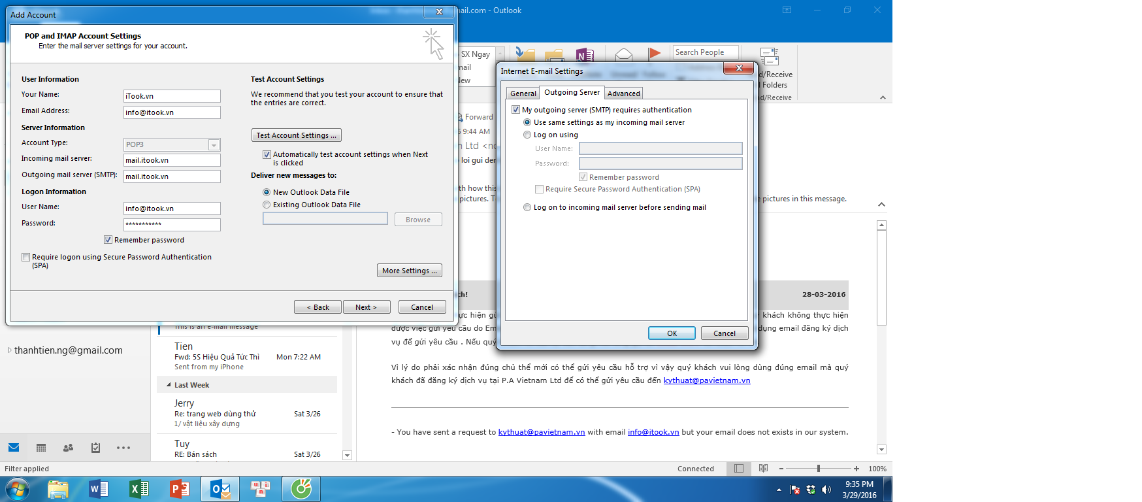Viewport: 1142px width, 502px height.
Task: Switch to Outgoing Server tab
Action: 572,92
